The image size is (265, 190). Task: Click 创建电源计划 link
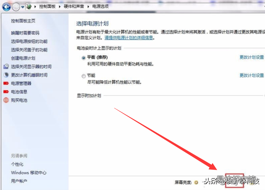point(23,58)
